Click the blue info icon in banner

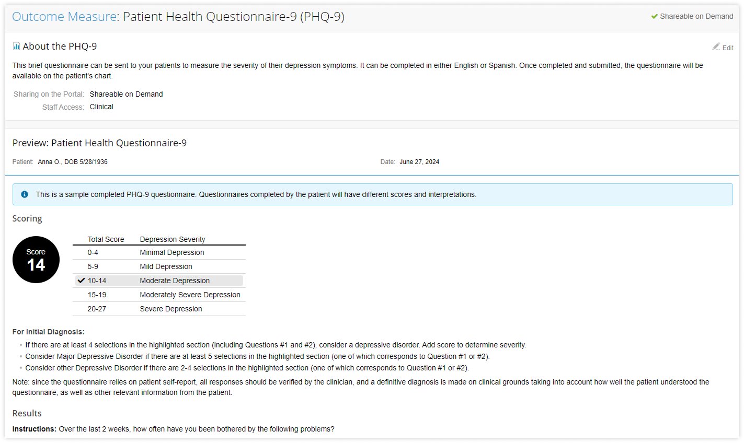[x=25, y=194]
